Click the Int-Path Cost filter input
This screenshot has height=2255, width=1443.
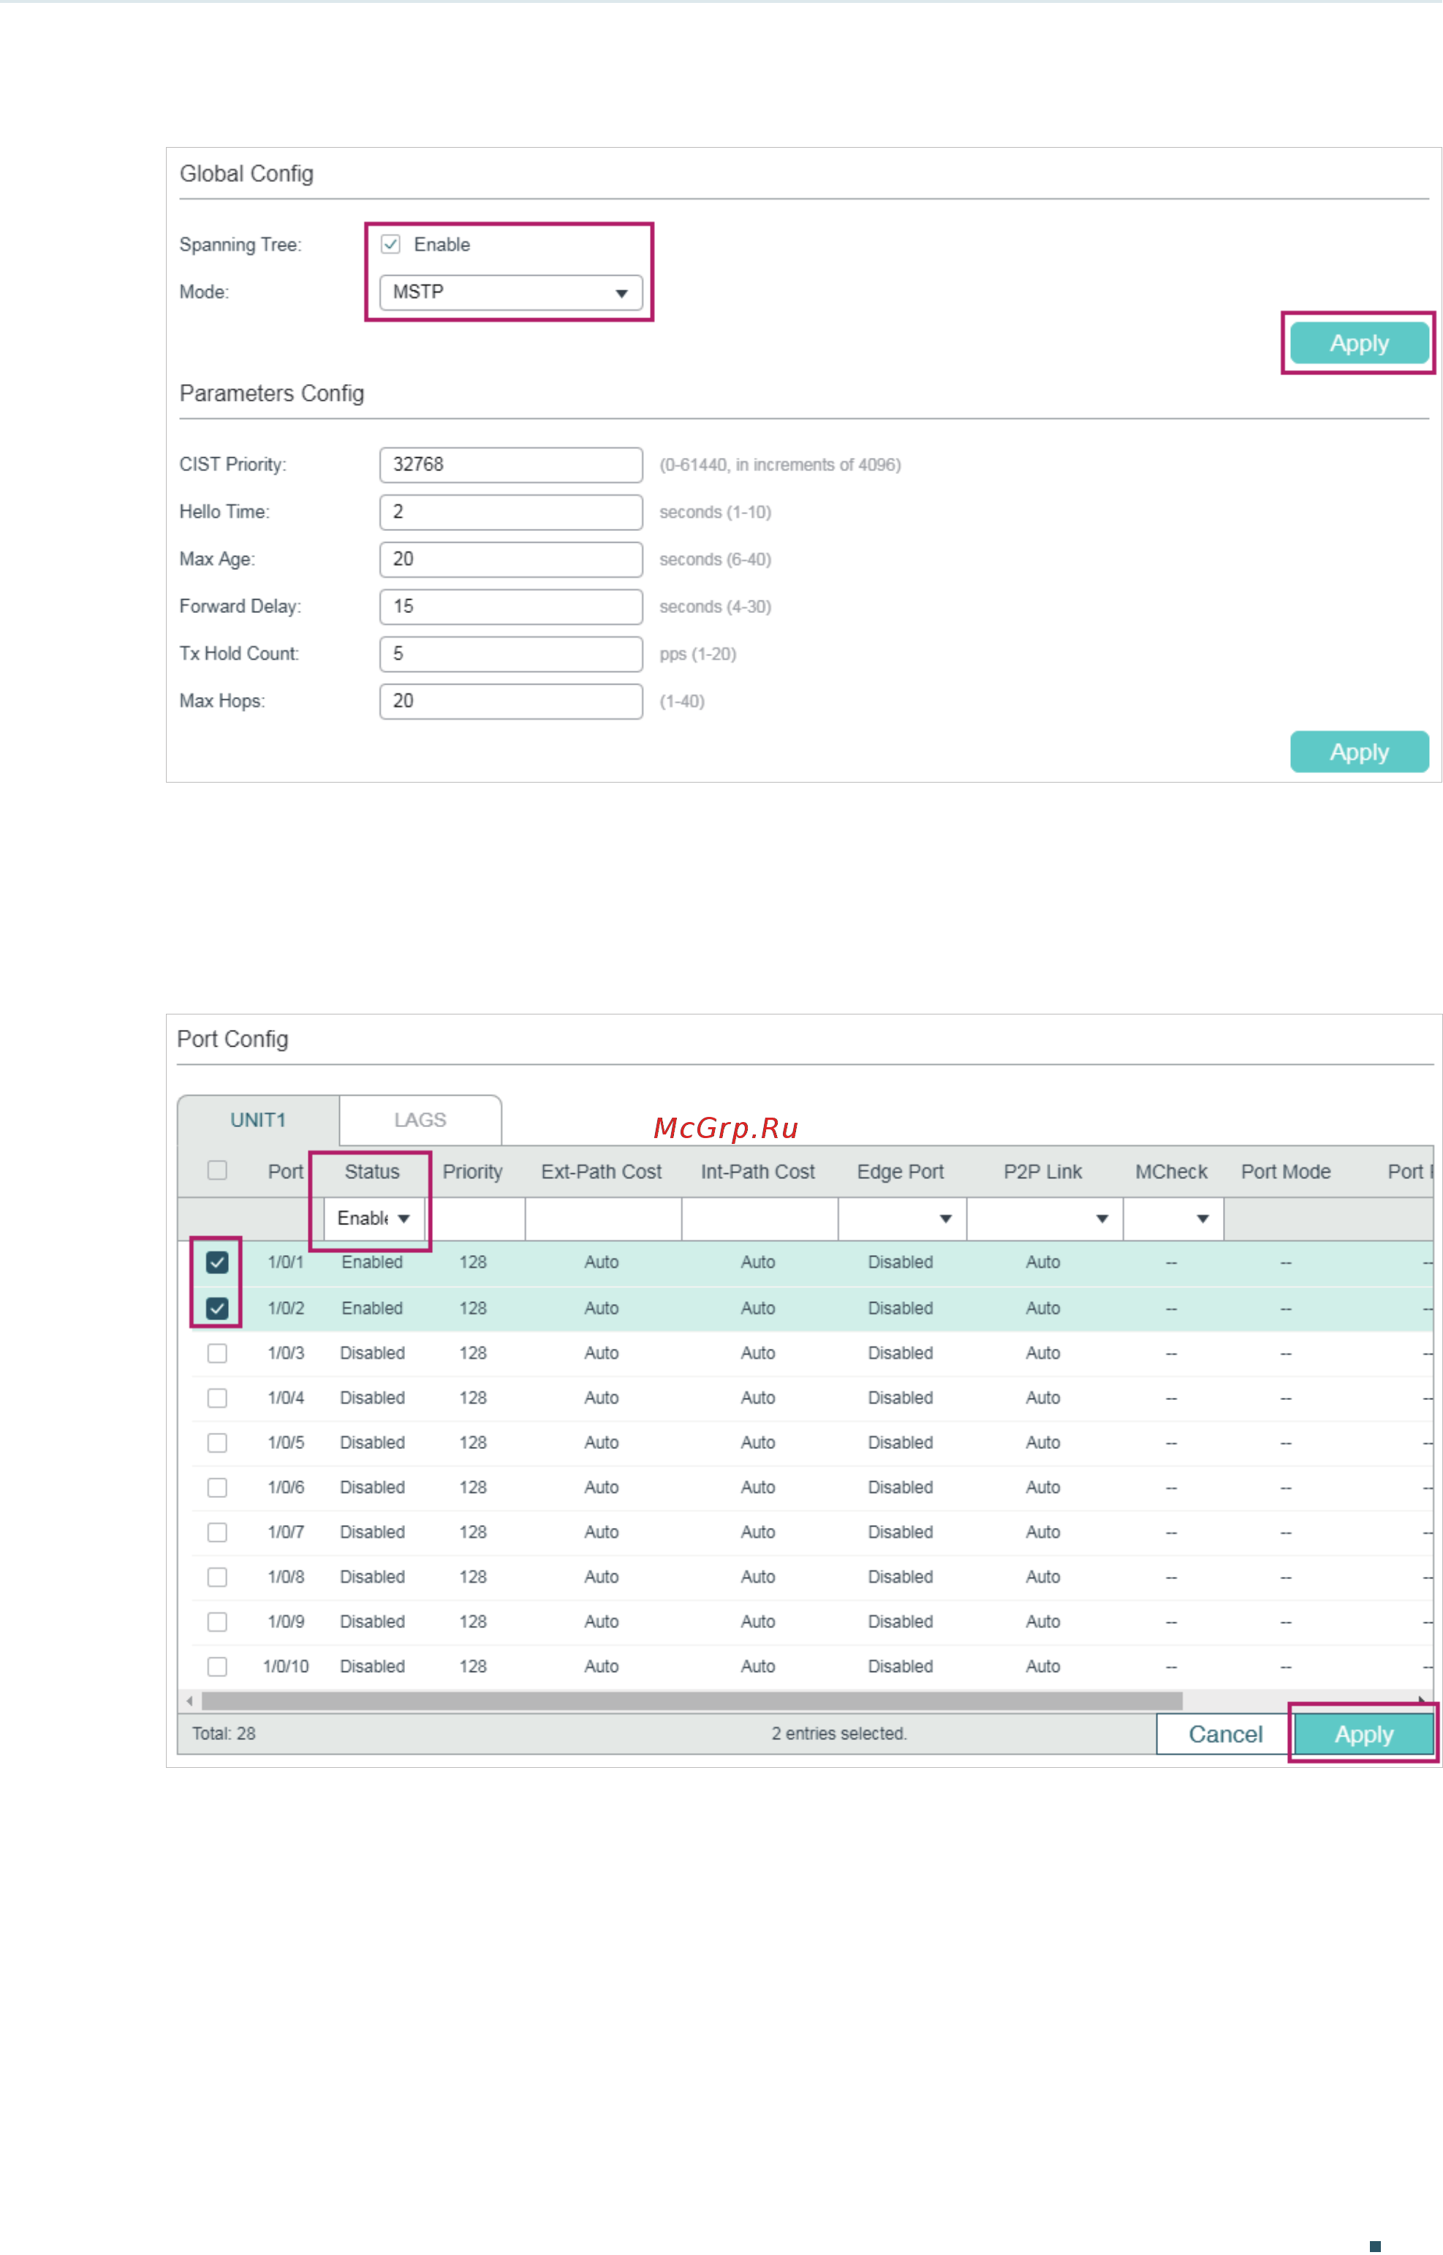click(760, 1220)
